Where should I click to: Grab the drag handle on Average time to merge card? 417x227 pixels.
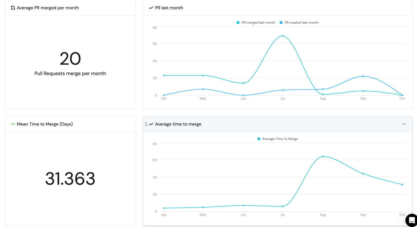click(x=146, y=124)
